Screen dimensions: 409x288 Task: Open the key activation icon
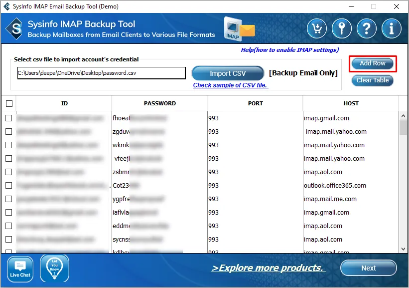click(x=342, y=29)
